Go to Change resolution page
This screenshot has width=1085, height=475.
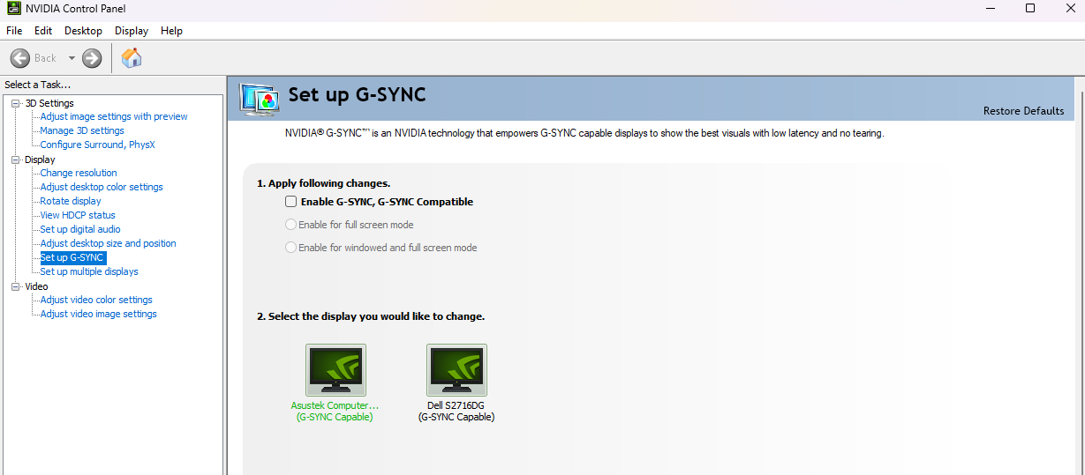(x=79, y=173)
